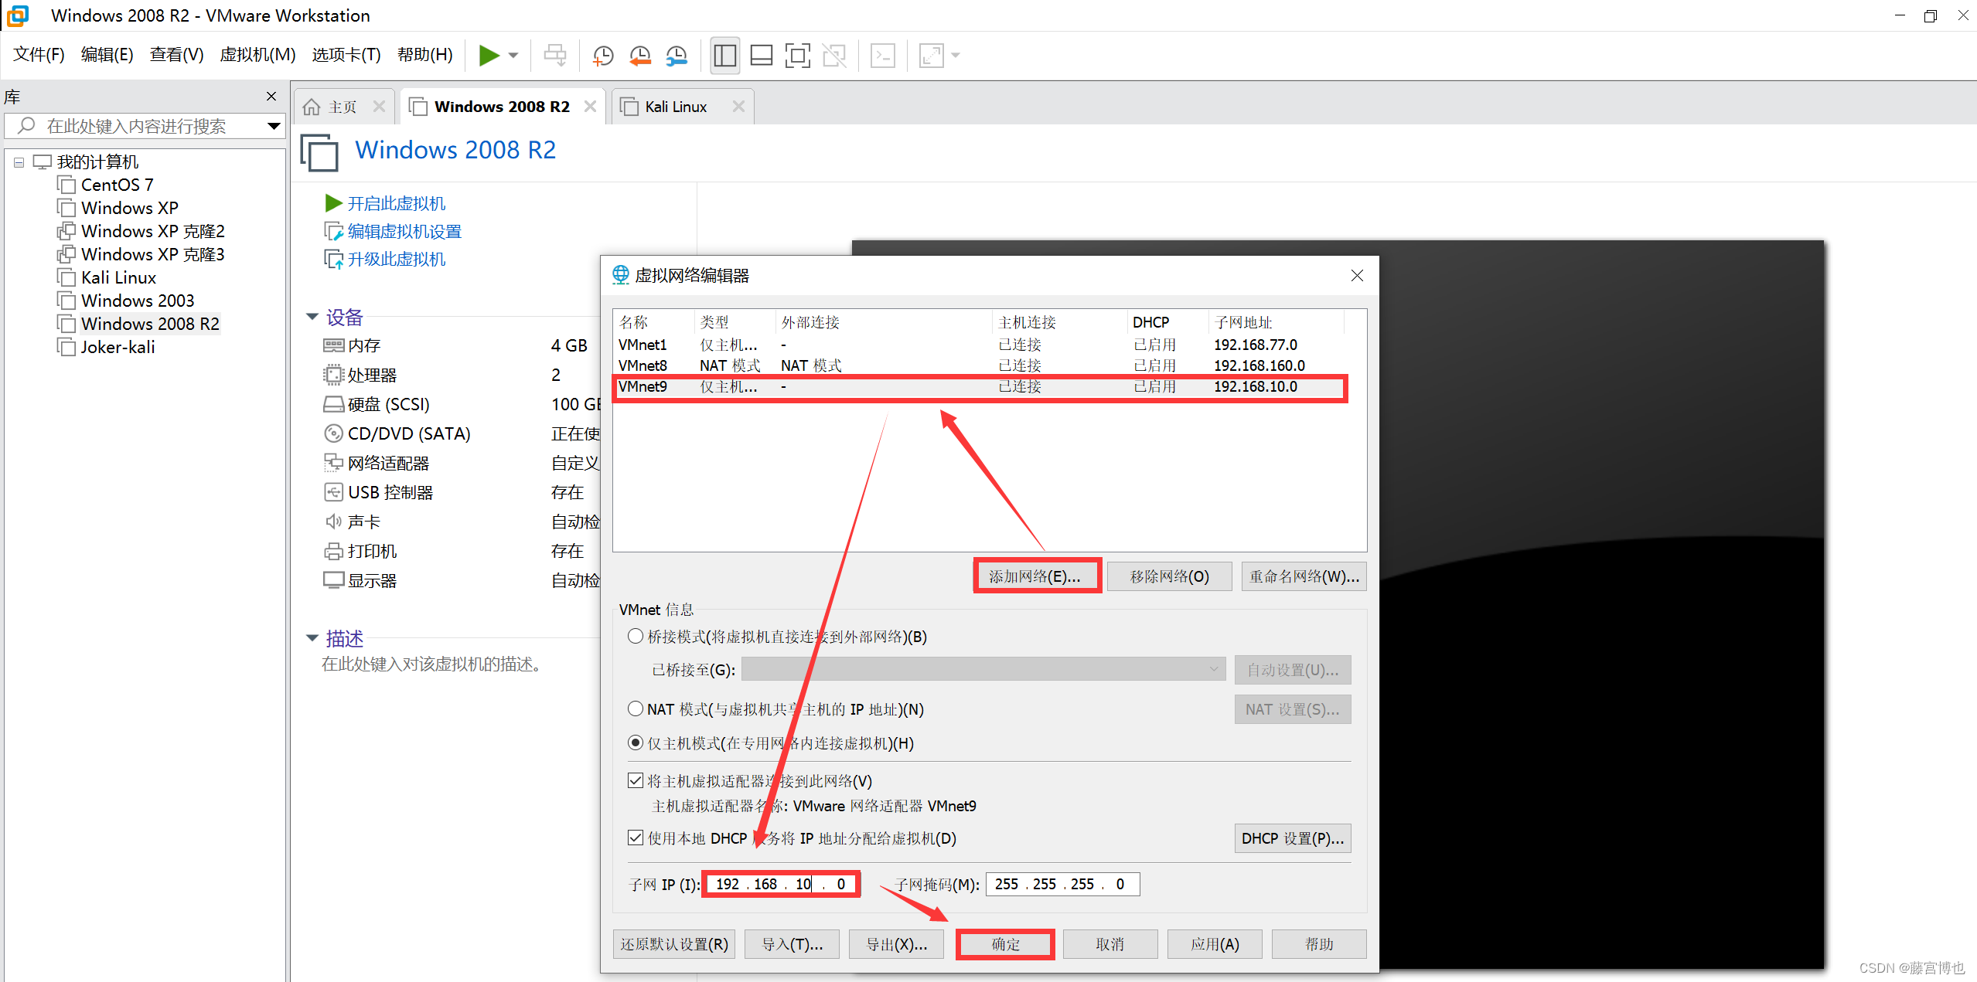
Task: Open the 编辑(E) menu
Action: (107, 55)
